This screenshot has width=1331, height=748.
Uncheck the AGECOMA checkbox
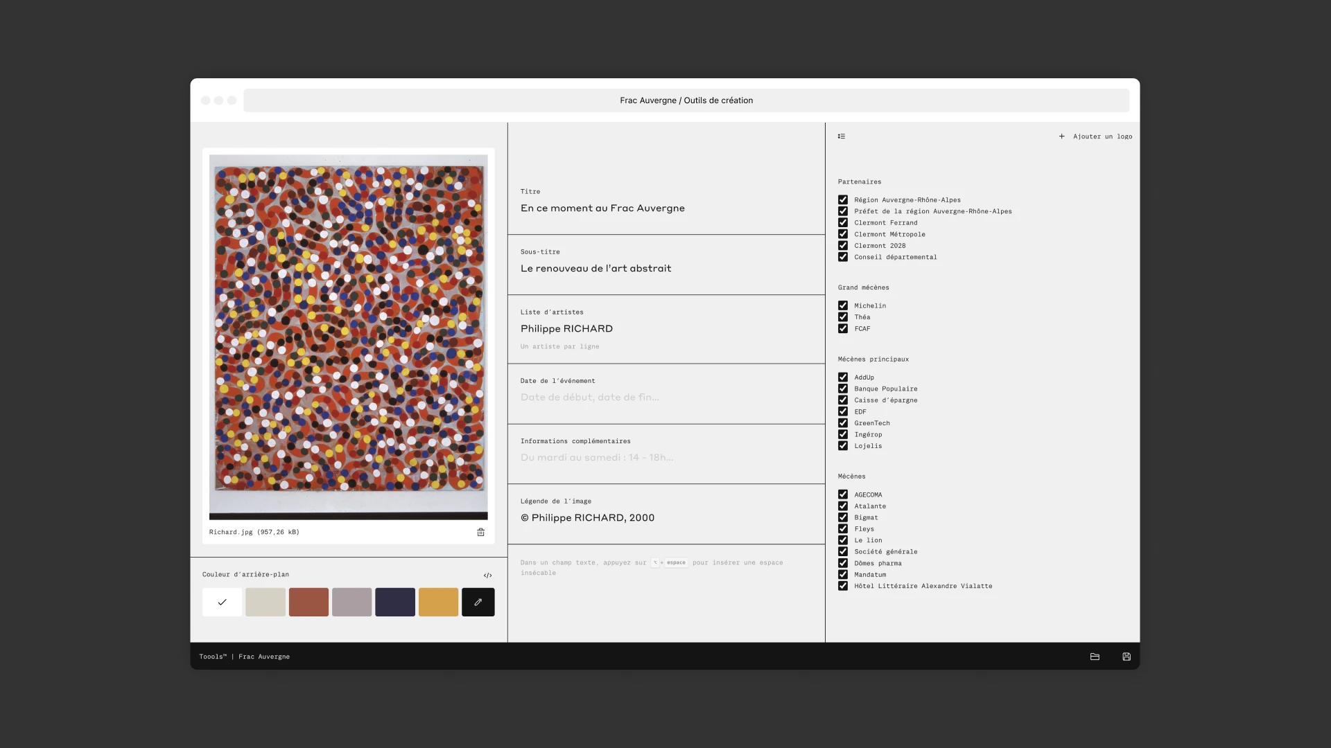point(843,495)
